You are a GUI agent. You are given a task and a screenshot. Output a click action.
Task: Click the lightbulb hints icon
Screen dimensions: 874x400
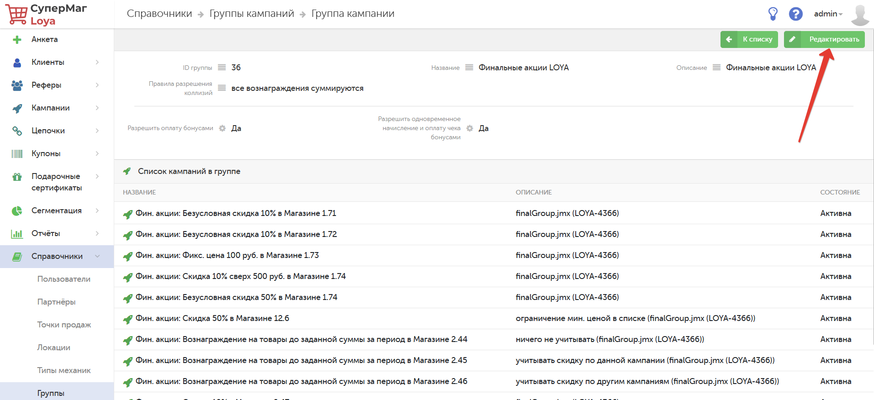pos(773,14)
